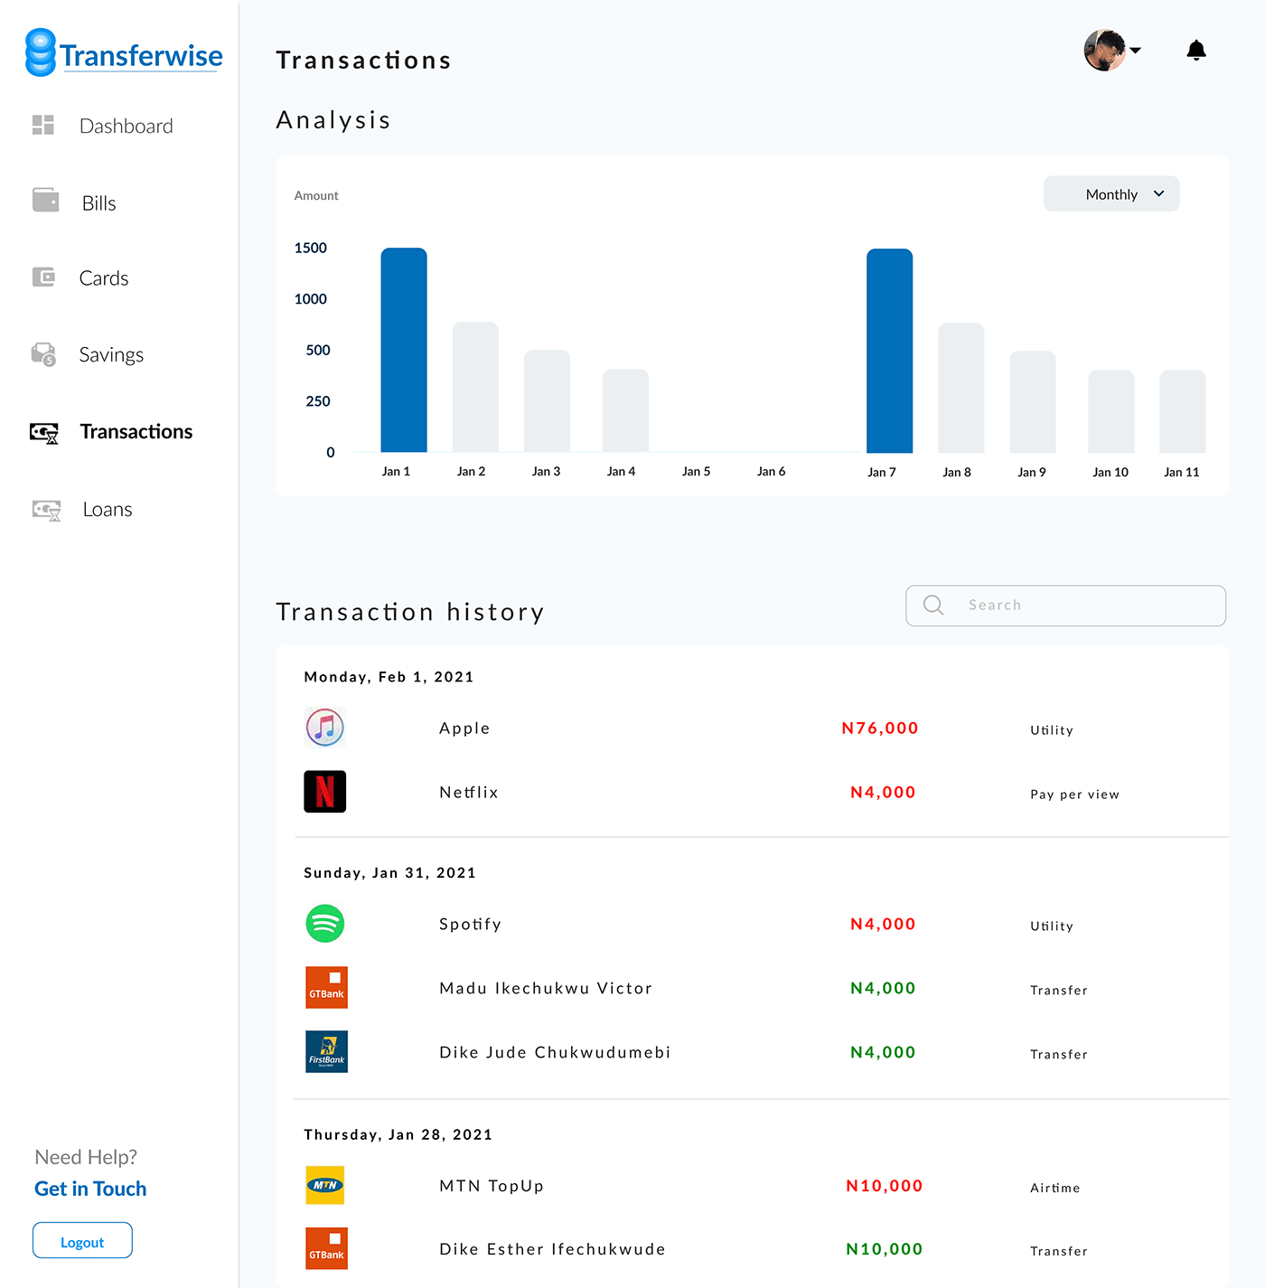
Task: Open Dike Jude Chukwudumebi transfer
Action: tap(555, 1052)
